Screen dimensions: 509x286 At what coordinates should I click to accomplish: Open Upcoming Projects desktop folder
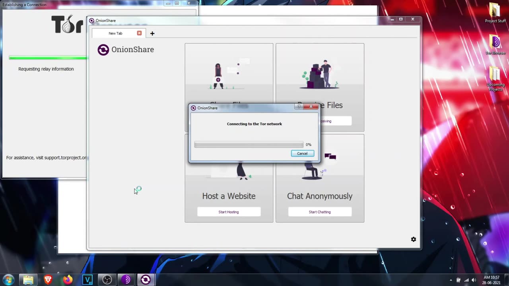[x=495, y=79]
